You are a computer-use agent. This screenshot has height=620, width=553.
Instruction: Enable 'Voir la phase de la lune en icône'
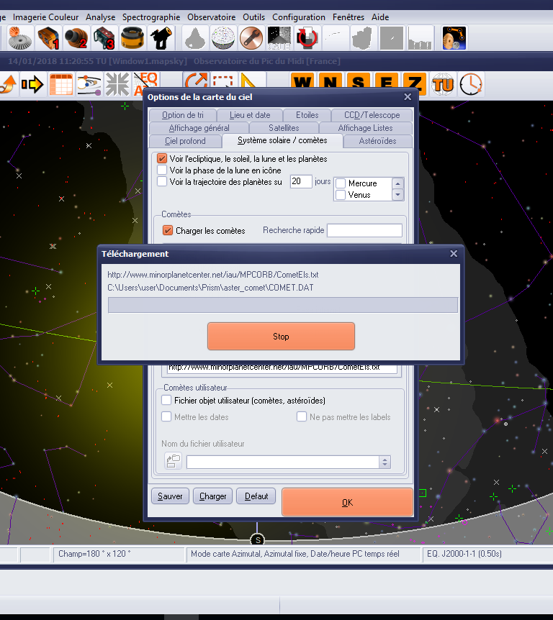point(162,170)
